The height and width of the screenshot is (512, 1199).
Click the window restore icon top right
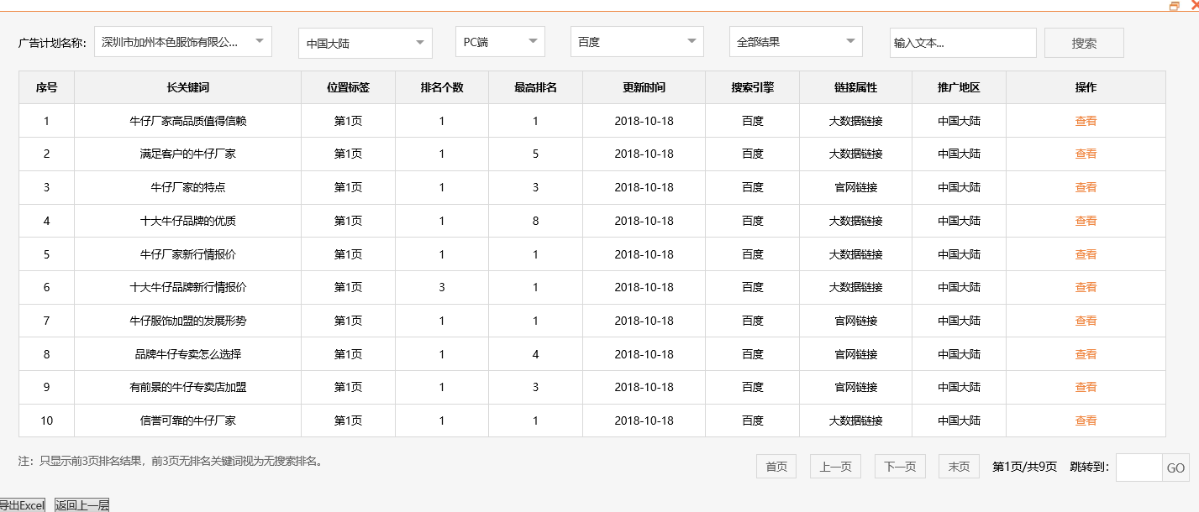tap(1175, 6)
